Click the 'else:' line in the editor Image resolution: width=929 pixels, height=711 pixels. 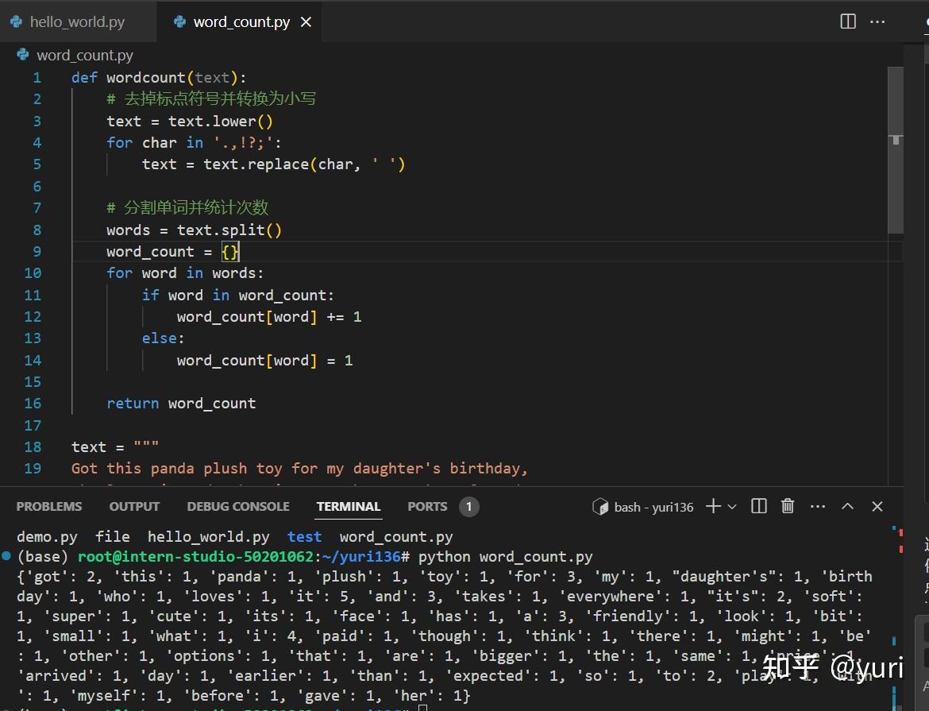163,338
